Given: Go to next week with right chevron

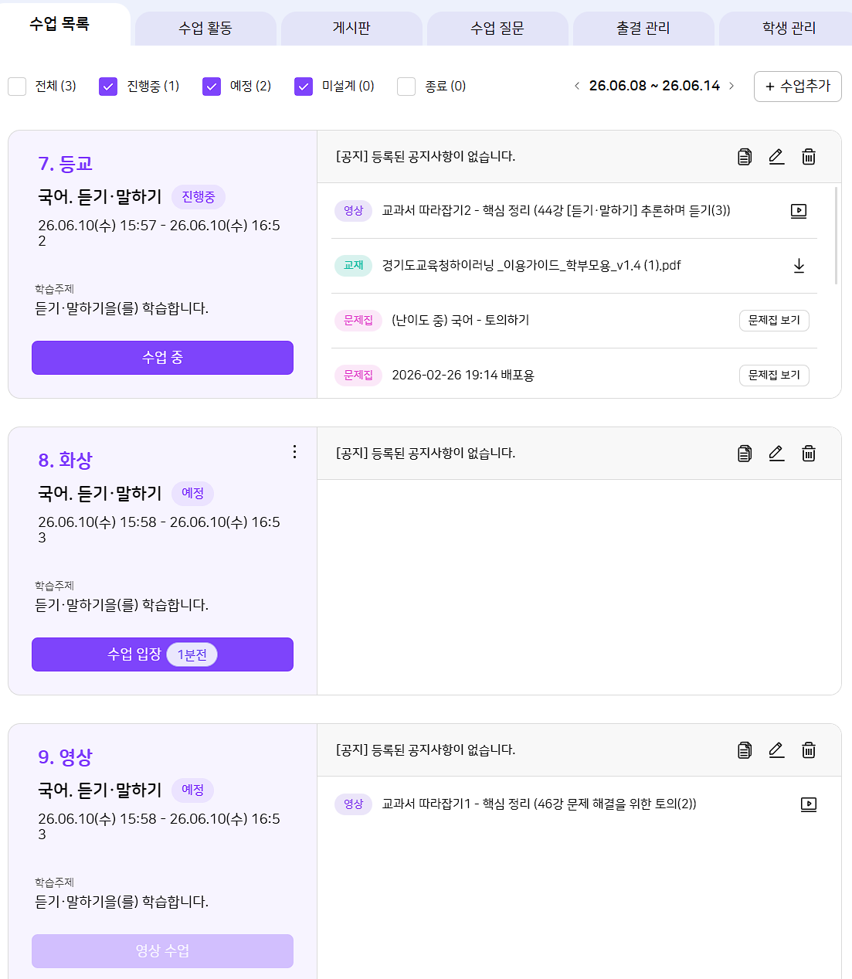Looking at the screenshot, I should tap(731, 86).
